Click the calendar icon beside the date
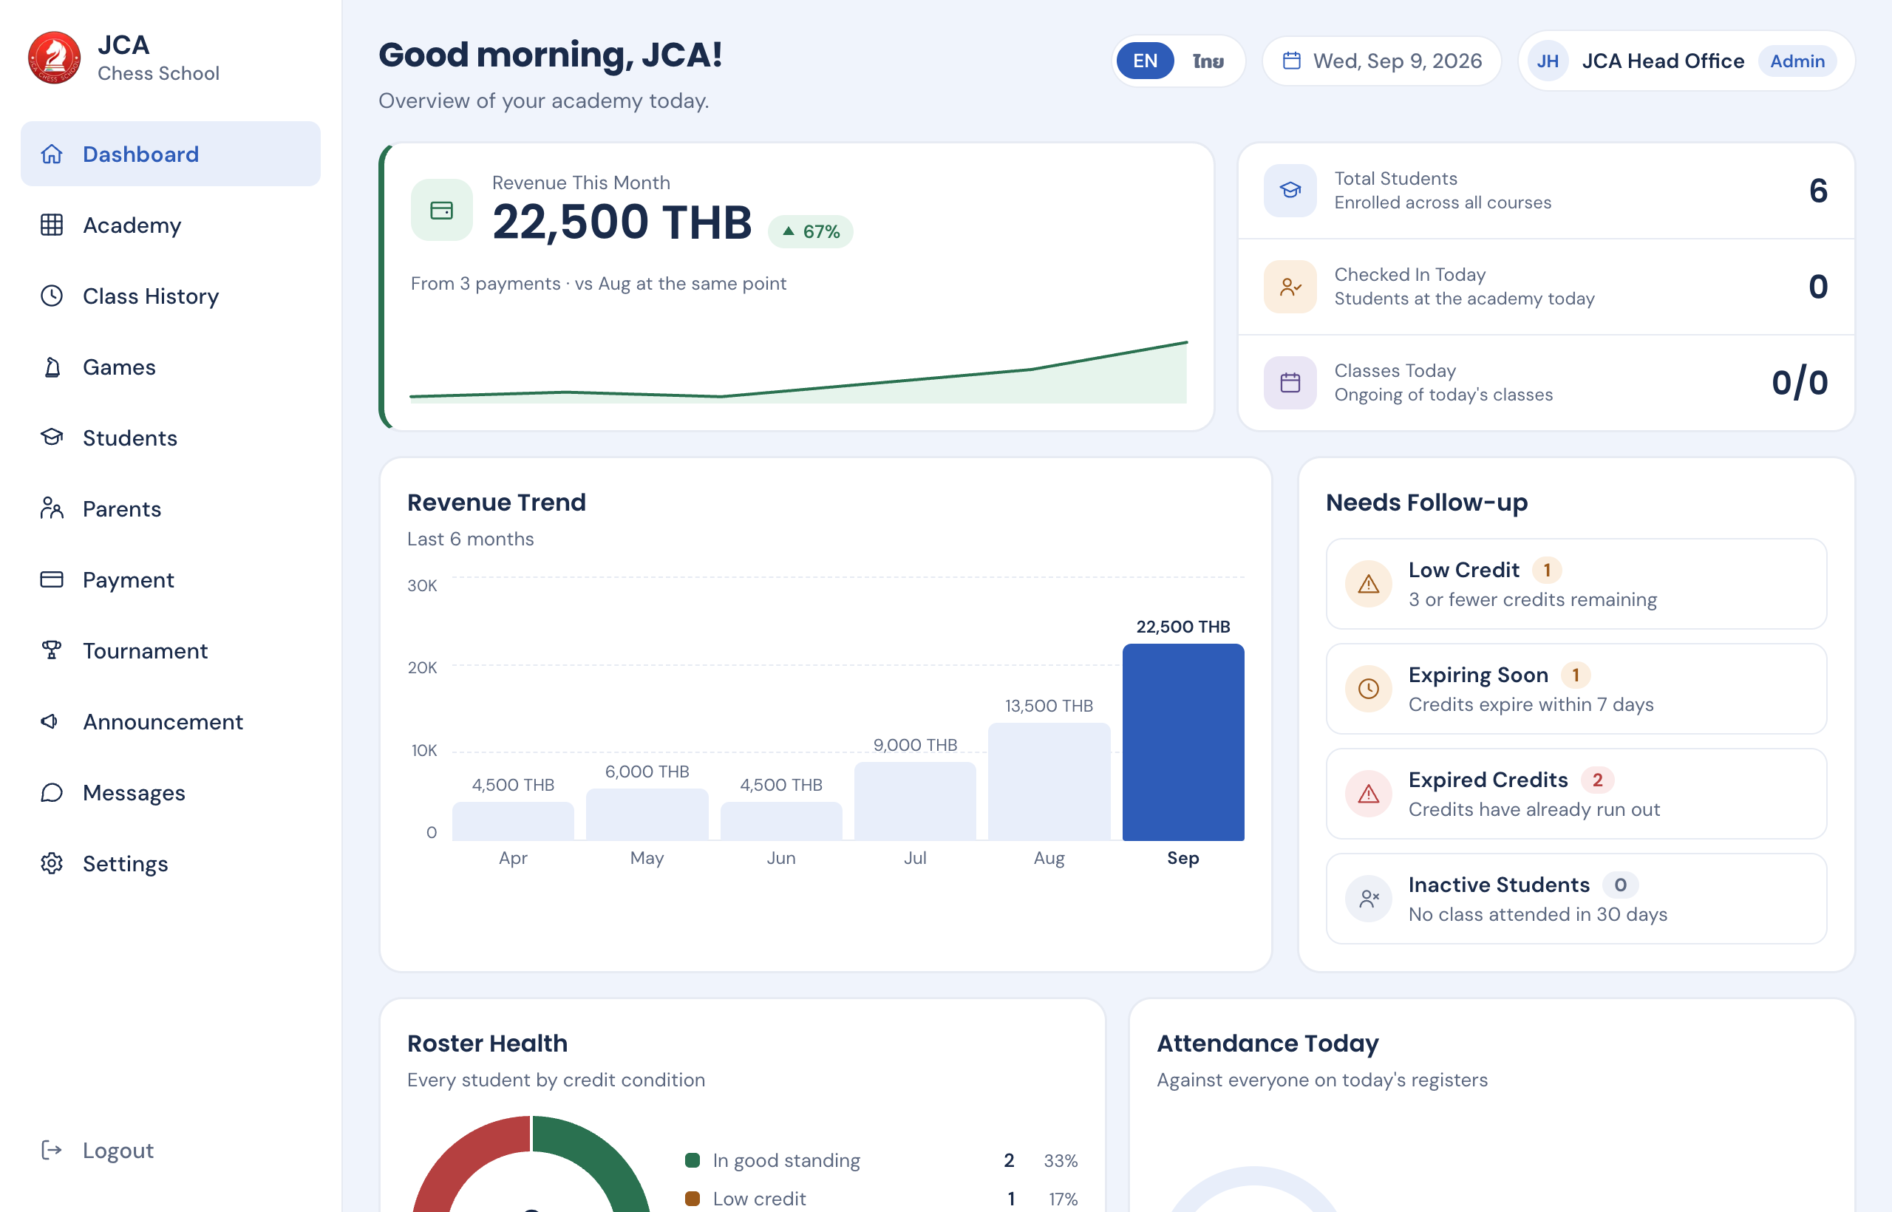The image size is (1892, 1212). click(x=1291, y=61)
